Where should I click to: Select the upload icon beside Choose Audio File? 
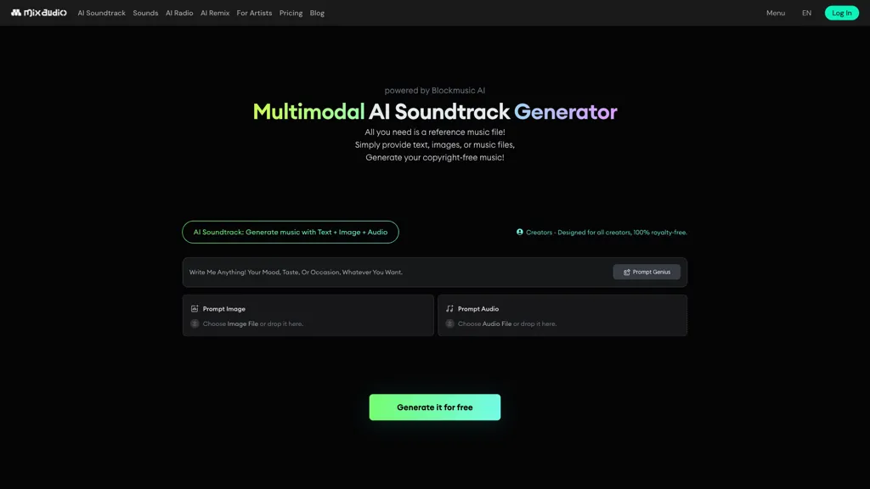(449, 323)
